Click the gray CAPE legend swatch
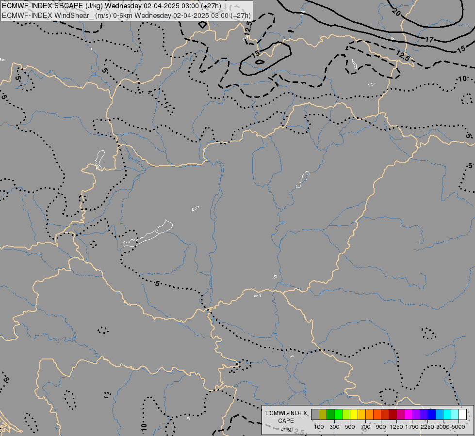Image resolution: width=475 pixels, height=436 pixels. (315, 415)
